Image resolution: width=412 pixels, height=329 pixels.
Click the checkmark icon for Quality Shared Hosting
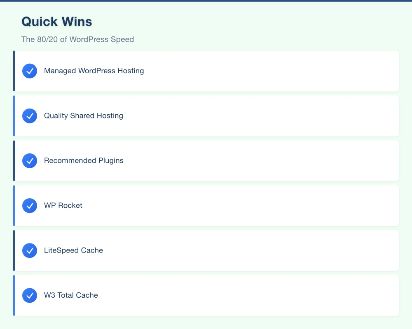(30, 116)
